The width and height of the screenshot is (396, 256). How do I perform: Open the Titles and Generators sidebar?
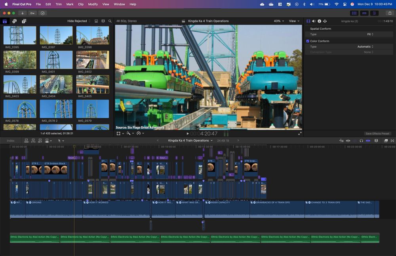24,21
